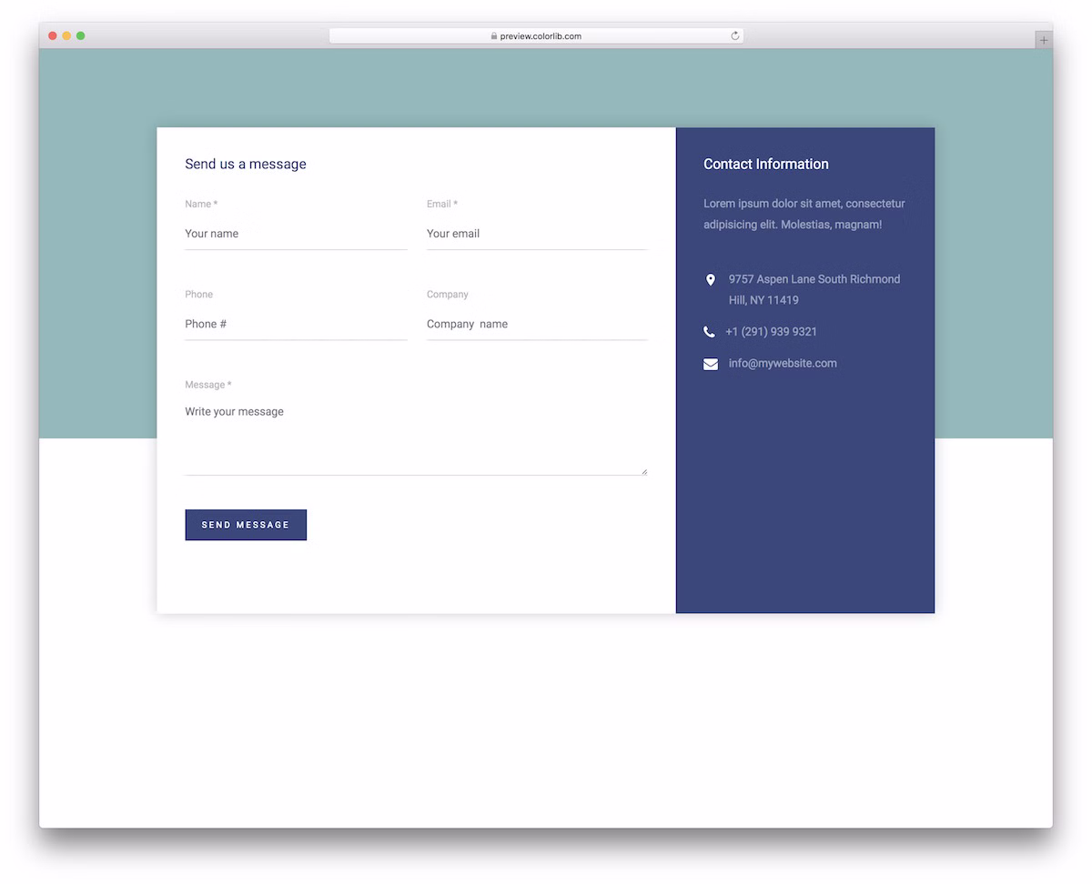Image resolution: width=1092 pixels, height=884 pixels.
Task: Click the padlock icon in address bar
Action: click(494, 36)
